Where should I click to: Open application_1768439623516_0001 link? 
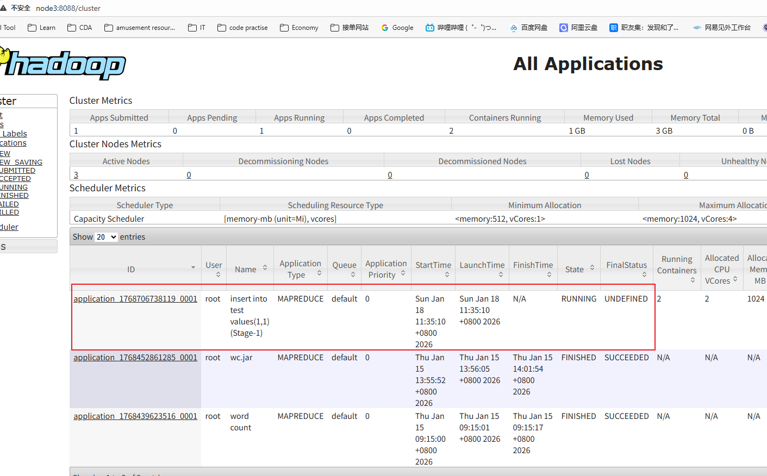pyautogui.click(x=135, y=416)
